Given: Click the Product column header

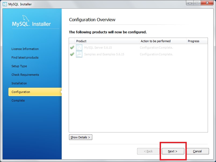Looking at the screenshot, I should 107,41.
